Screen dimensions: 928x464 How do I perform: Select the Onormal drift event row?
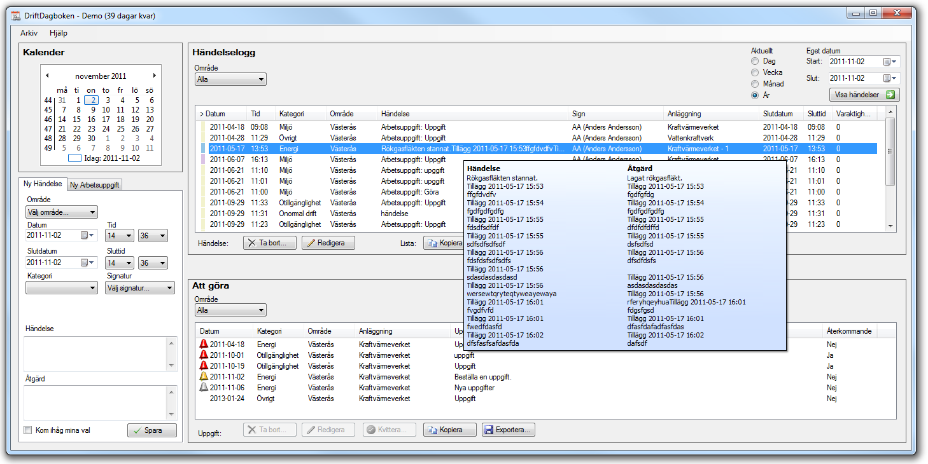point(538,214)
